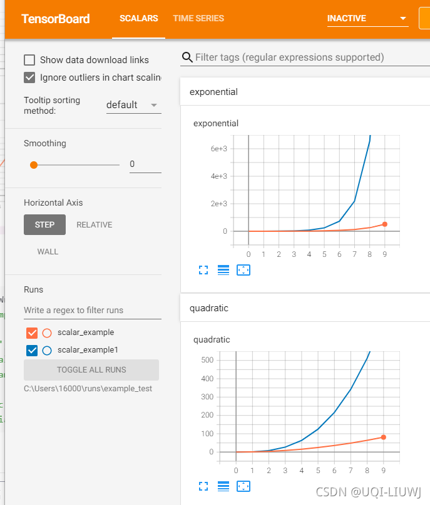Image resolution: width=430 pixels, height=505 pixels.
Task: Select RELATIVE horizontal axis mode
Action: [94, 224]
